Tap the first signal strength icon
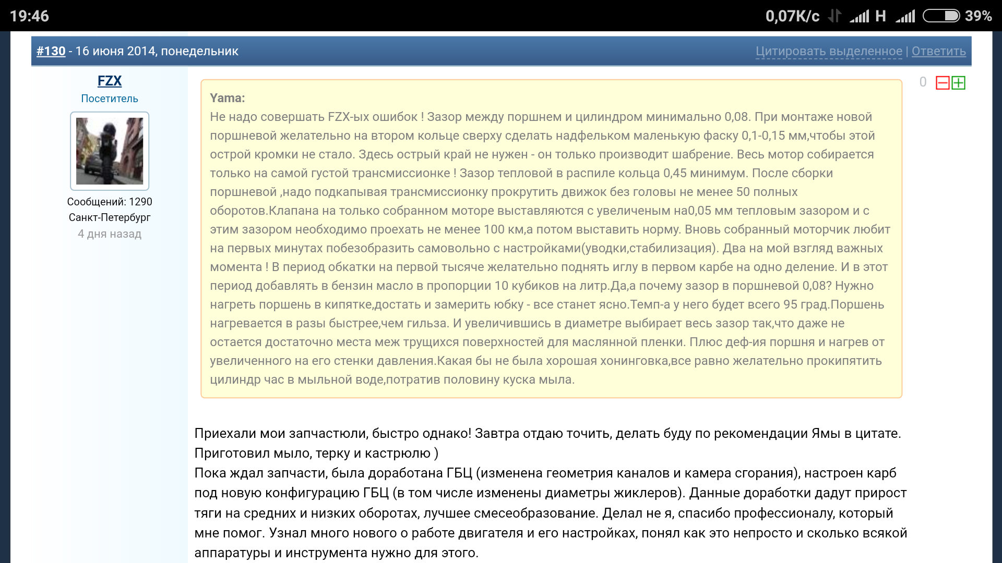Screen dimensions: 1002x563 [860, 16]
